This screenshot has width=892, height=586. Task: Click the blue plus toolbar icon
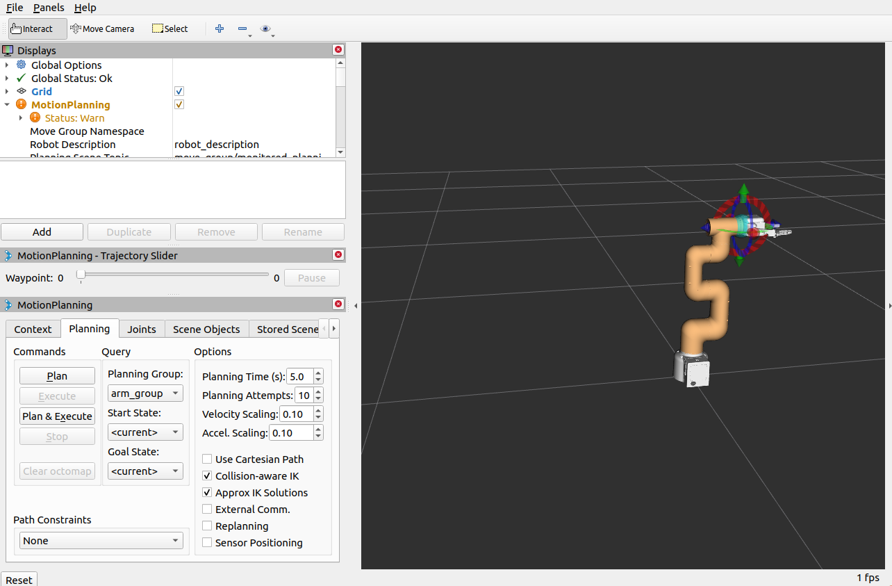point(220,29)
